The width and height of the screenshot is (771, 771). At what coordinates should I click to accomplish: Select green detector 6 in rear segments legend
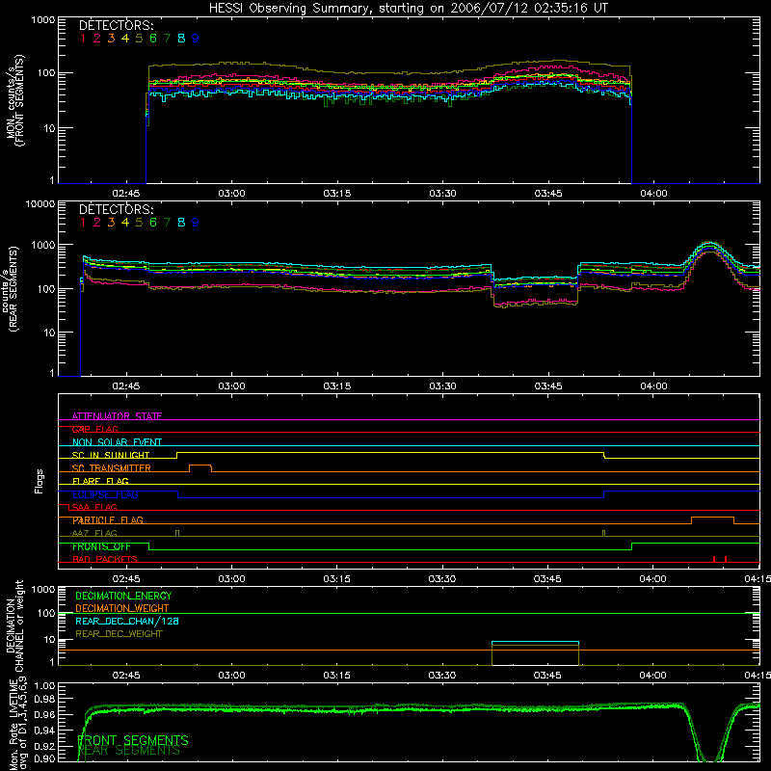pos(153,223)
